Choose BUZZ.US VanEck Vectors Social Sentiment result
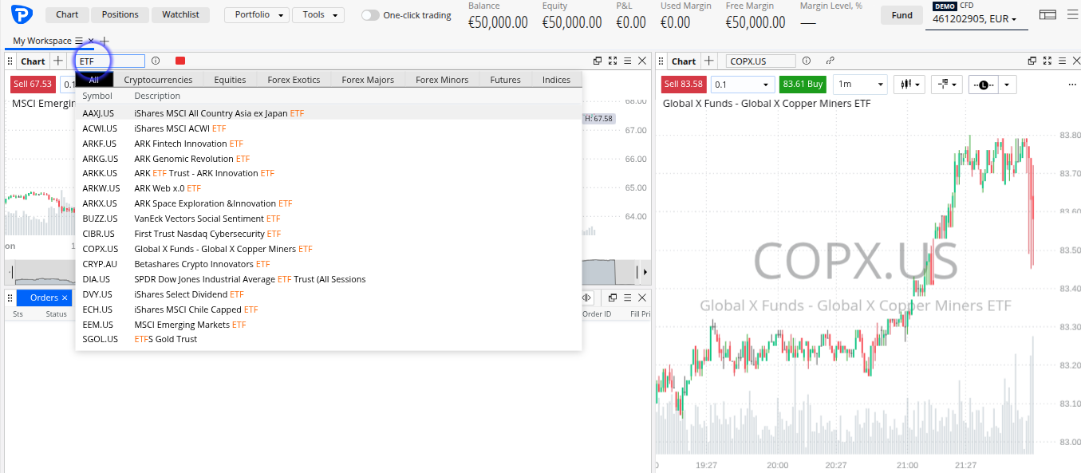Viewport: 1081px width, 473px height. click(x=329, y=219)
